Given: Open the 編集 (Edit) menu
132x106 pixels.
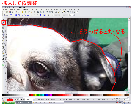Looking at the screenshot, I should coord(13,9).
